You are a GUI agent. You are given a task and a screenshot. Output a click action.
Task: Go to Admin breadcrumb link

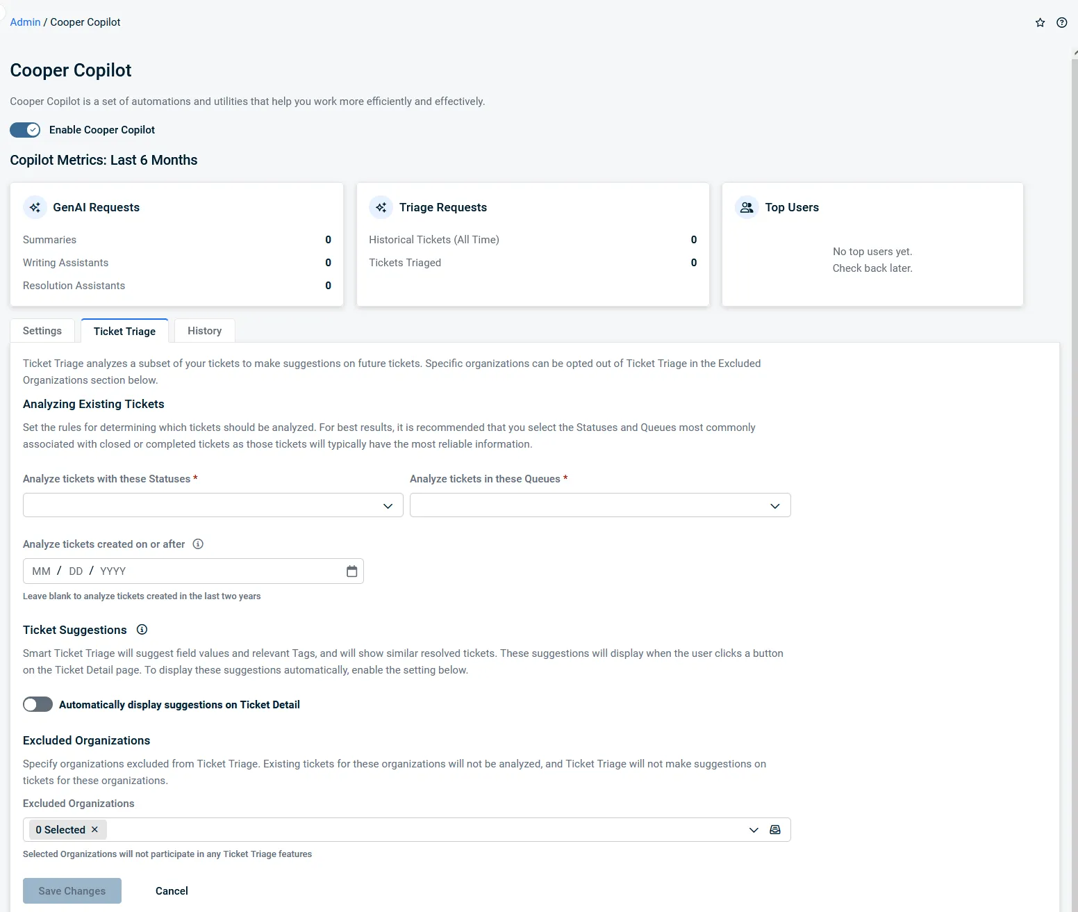25,22
